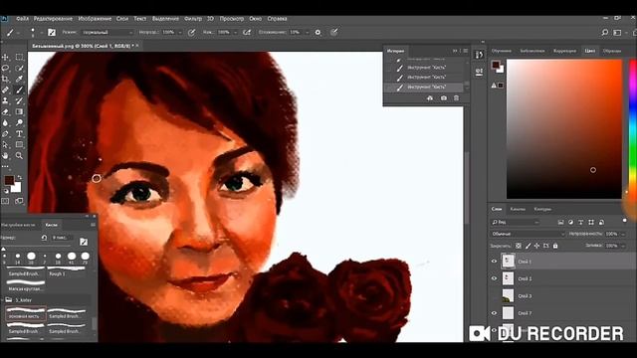Select the Type tool
The height and width of the screenshot is (358, 637).
(x=19, y=133)
